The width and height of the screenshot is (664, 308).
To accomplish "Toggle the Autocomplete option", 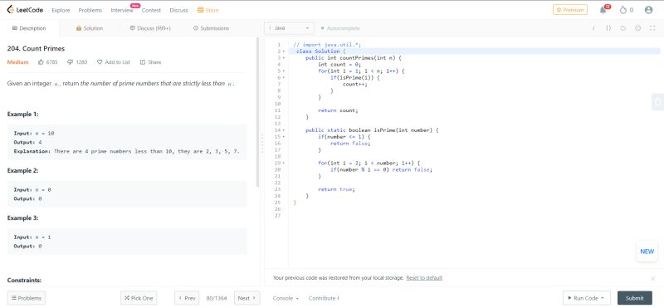I will [x=340, y=28].
